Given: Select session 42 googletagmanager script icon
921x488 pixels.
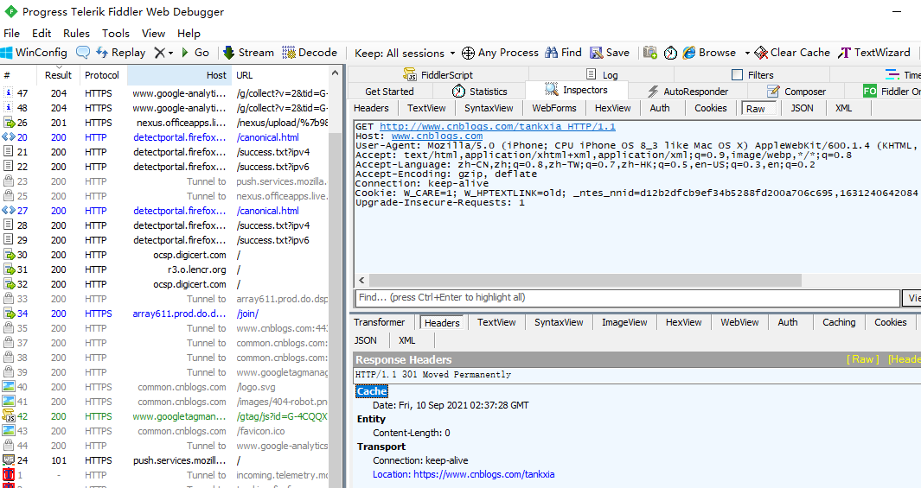Looking at the screenshot, I should 9,415.
